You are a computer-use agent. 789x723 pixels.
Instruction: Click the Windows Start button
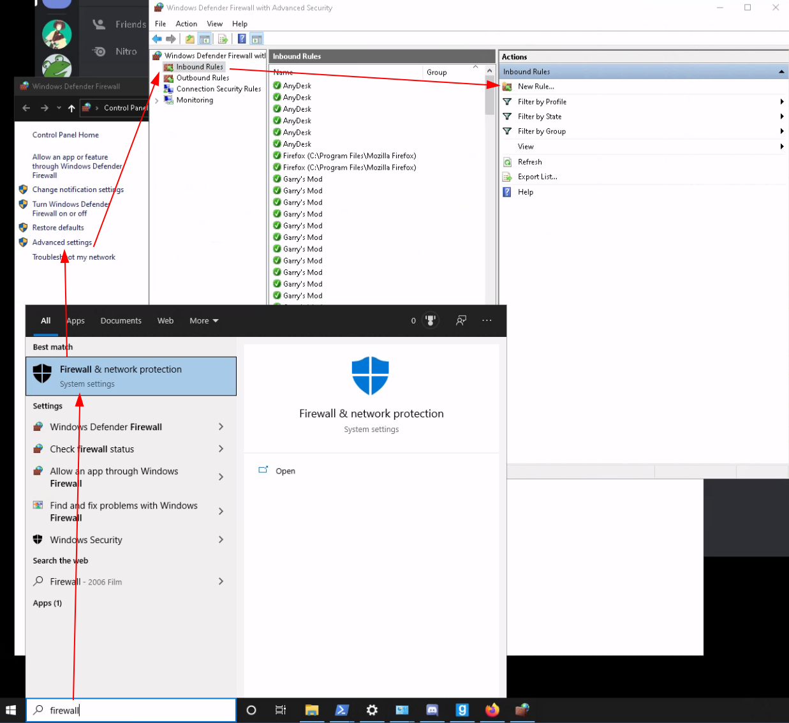pos(11,710)
